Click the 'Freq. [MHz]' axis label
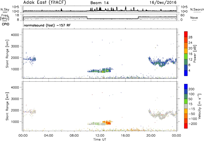 point(5,17)
